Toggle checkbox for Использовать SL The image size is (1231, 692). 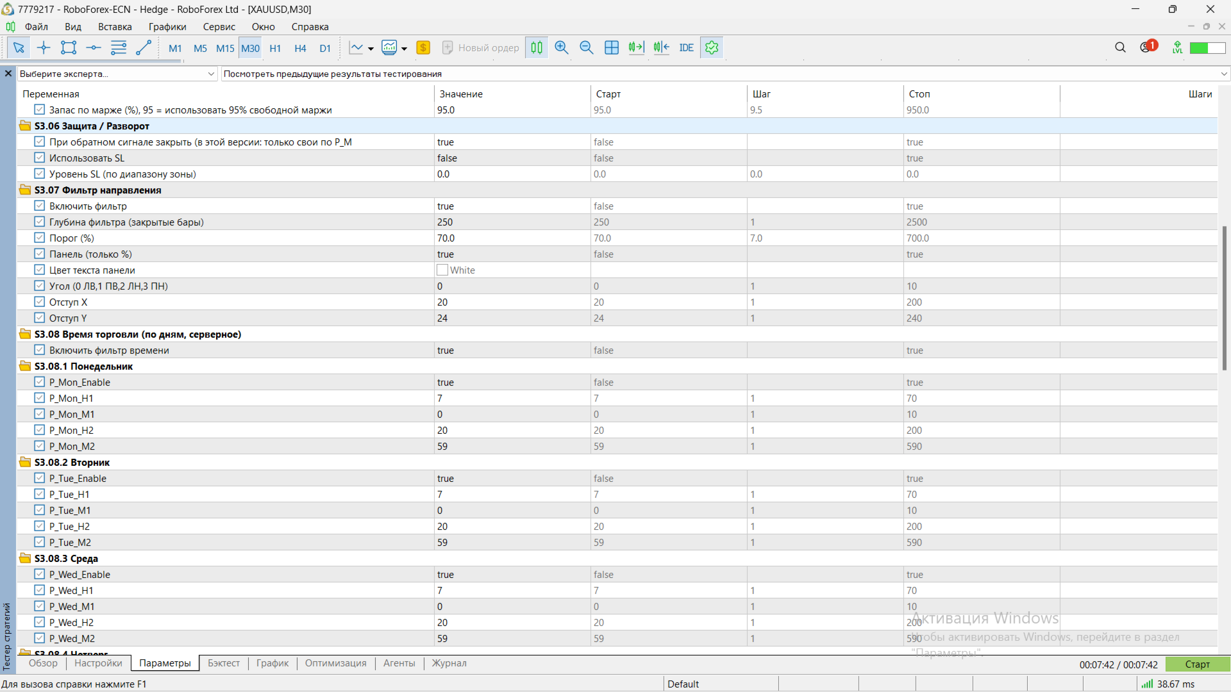[x=40, y=158]
